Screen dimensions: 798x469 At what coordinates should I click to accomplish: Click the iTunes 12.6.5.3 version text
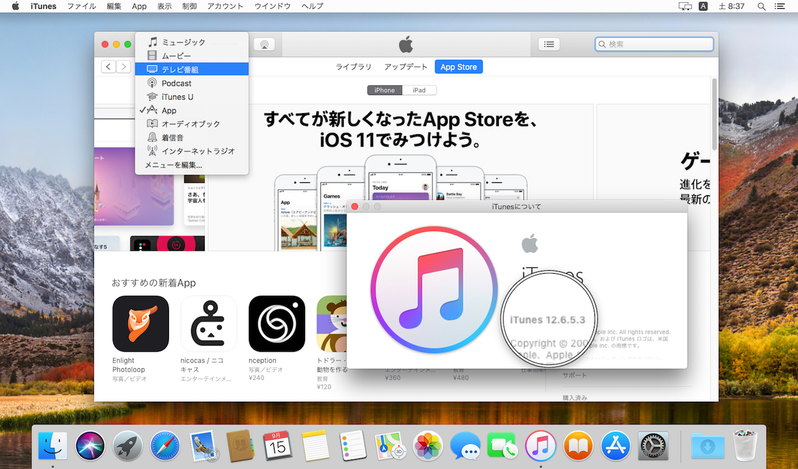[x=547, y=320]
